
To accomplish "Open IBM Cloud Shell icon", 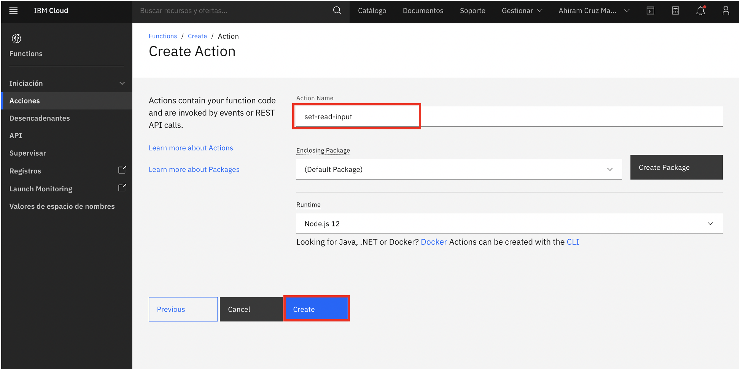I will pyautogui.click(x=650, y=11).
